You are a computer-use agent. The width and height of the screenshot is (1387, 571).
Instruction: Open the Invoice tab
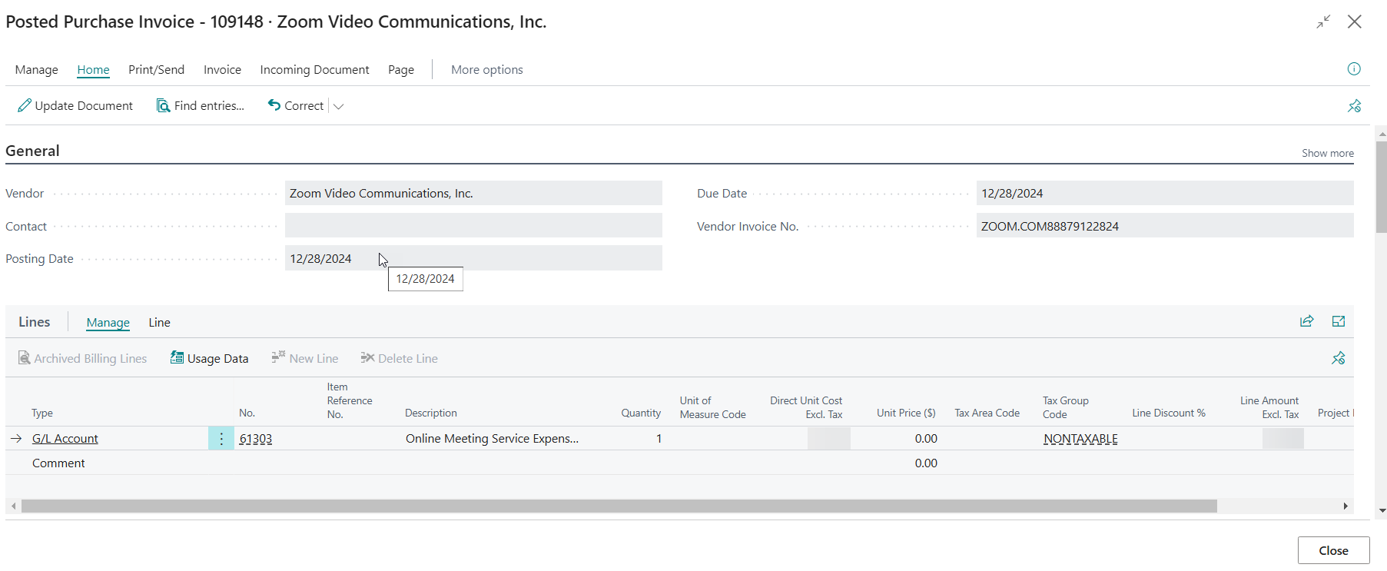222,69
